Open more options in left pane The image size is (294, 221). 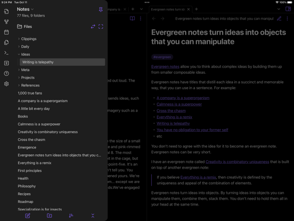[141, 18]
